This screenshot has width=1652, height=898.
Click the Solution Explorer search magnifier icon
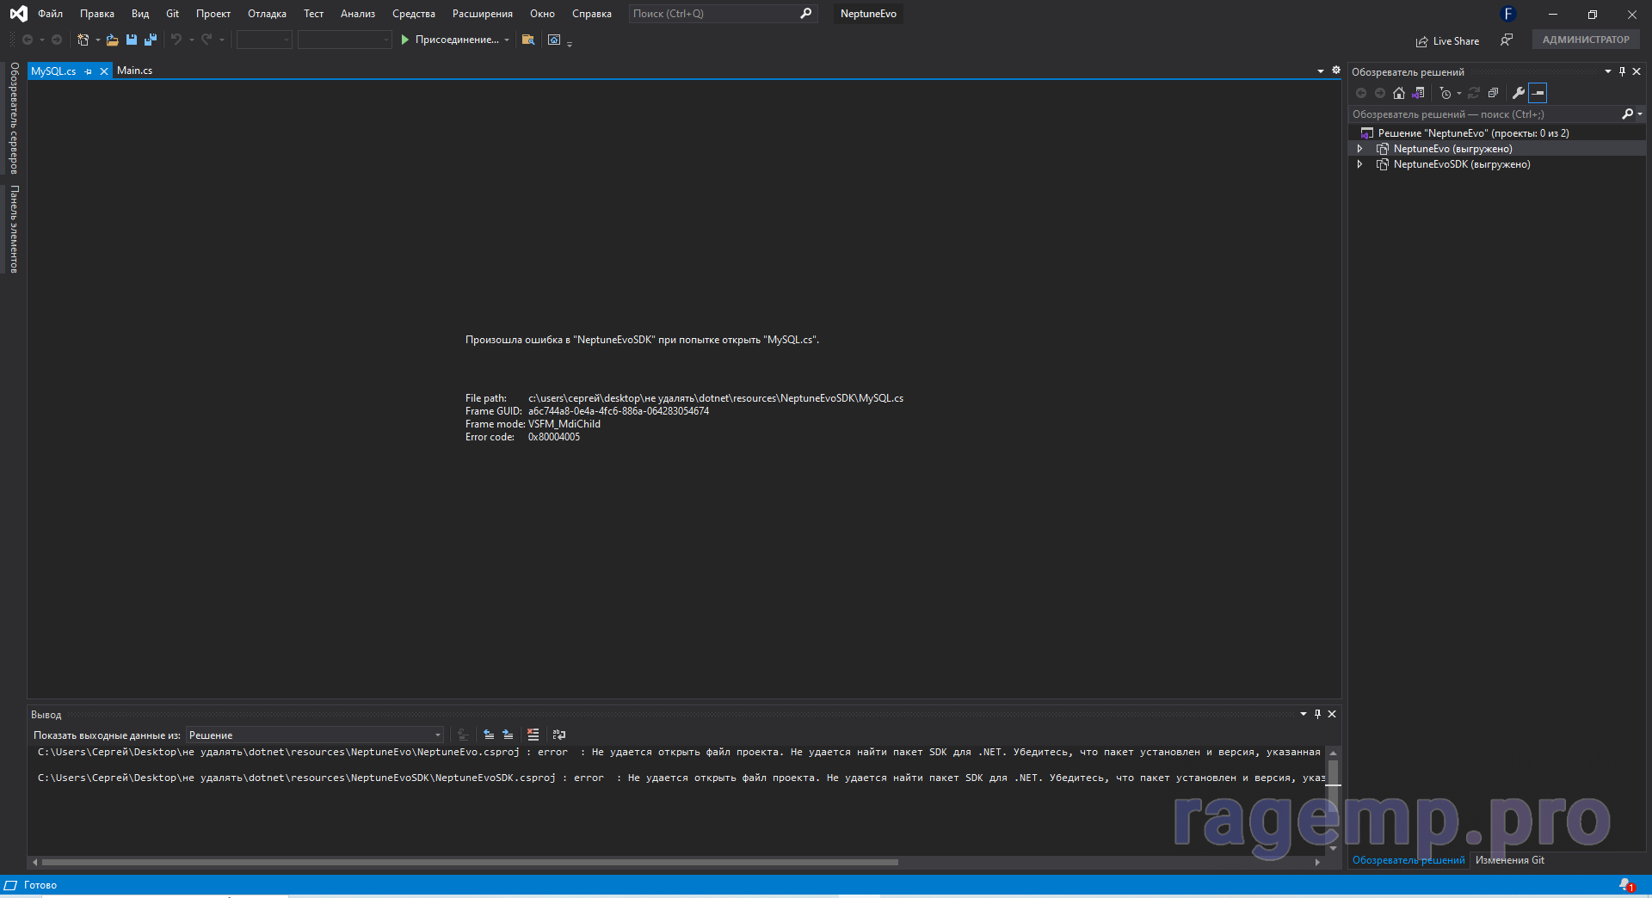click(x=1627, y=114)
